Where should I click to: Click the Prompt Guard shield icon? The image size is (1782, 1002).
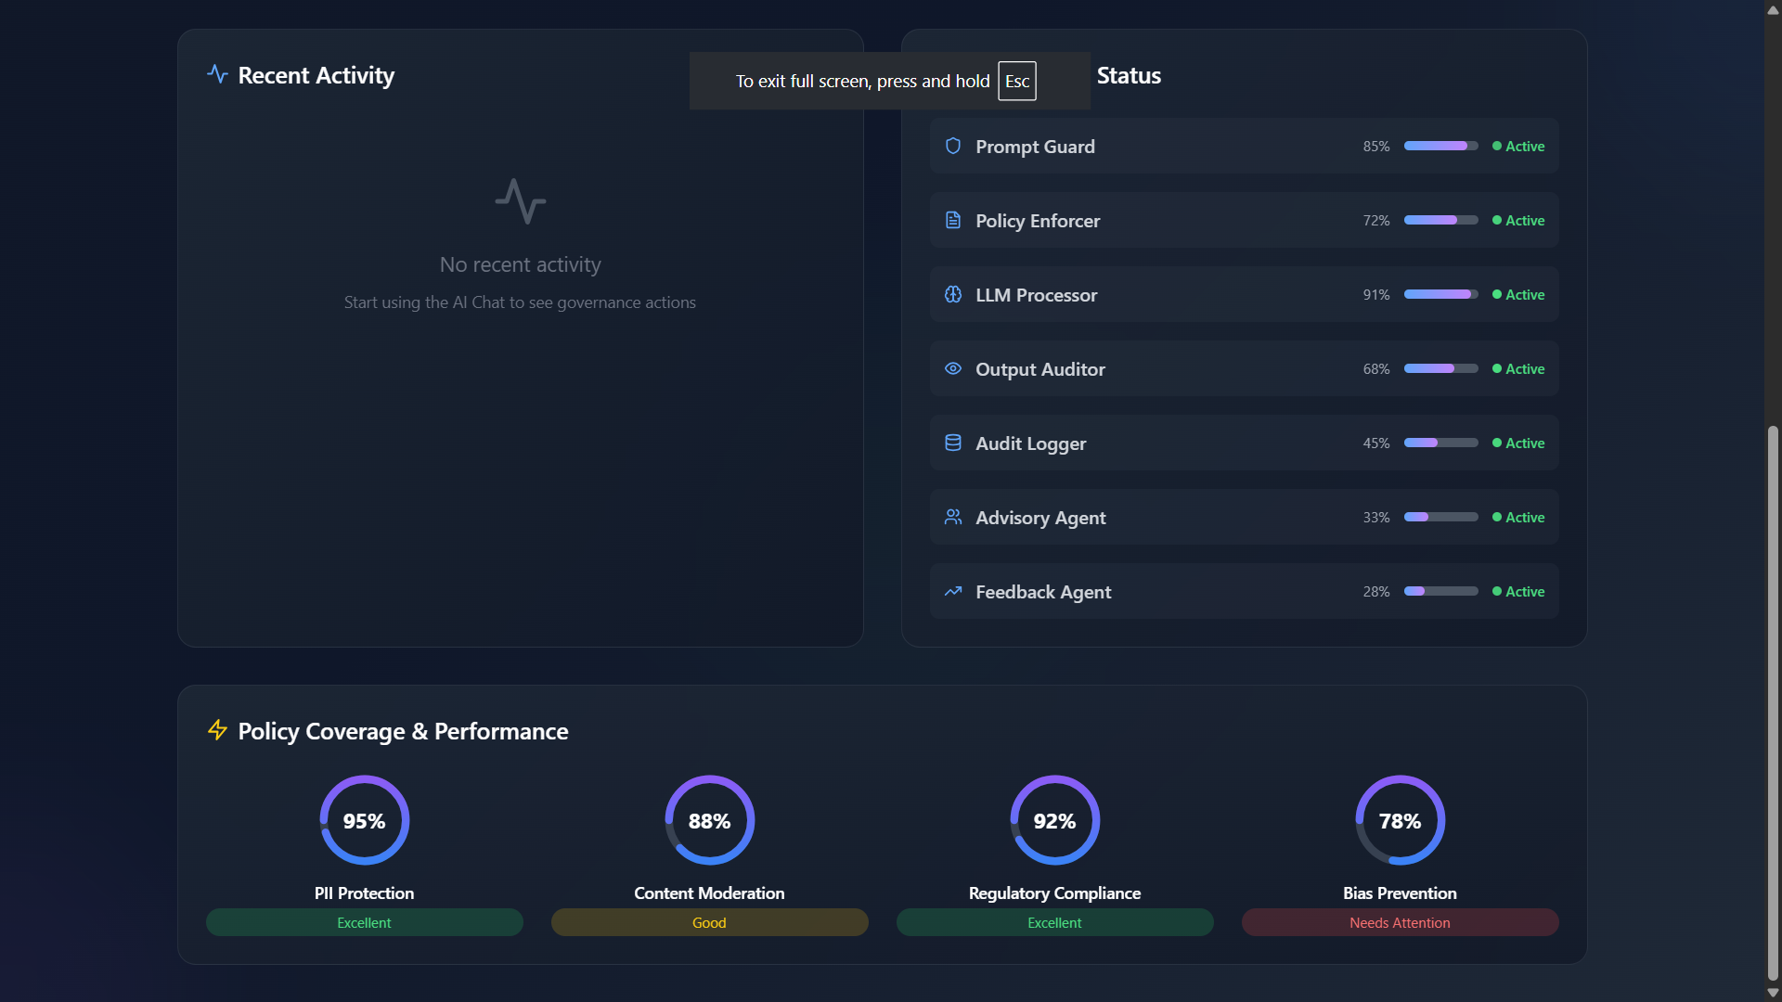point(953,146)
